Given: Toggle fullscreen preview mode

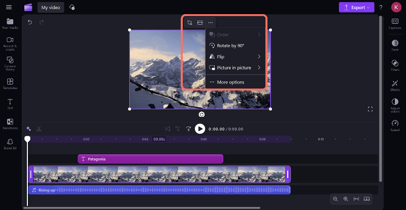Looking at the screenshot, I should point(370,109).
